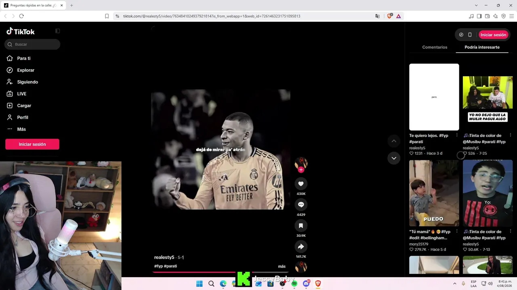Show hidden system tray icons

pyautogui.click(x=455, y=284)
